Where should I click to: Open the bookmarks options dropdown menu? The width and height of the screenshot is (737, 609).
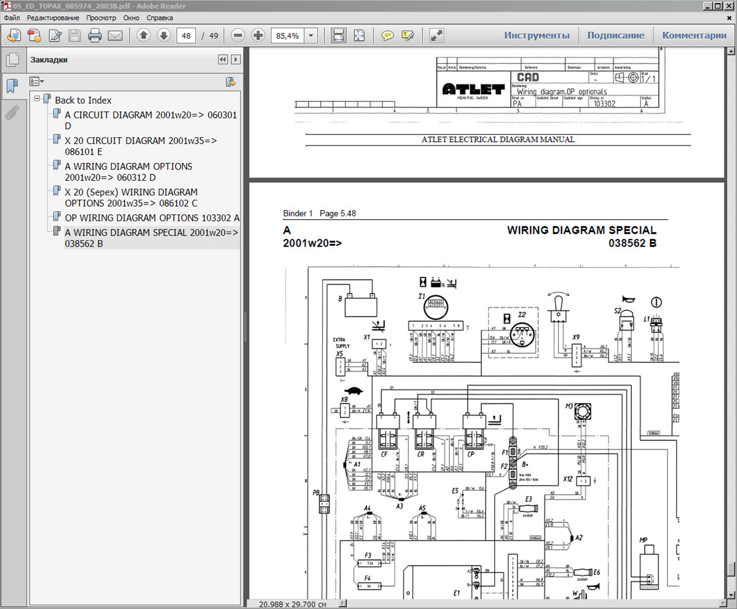(37, 81)
